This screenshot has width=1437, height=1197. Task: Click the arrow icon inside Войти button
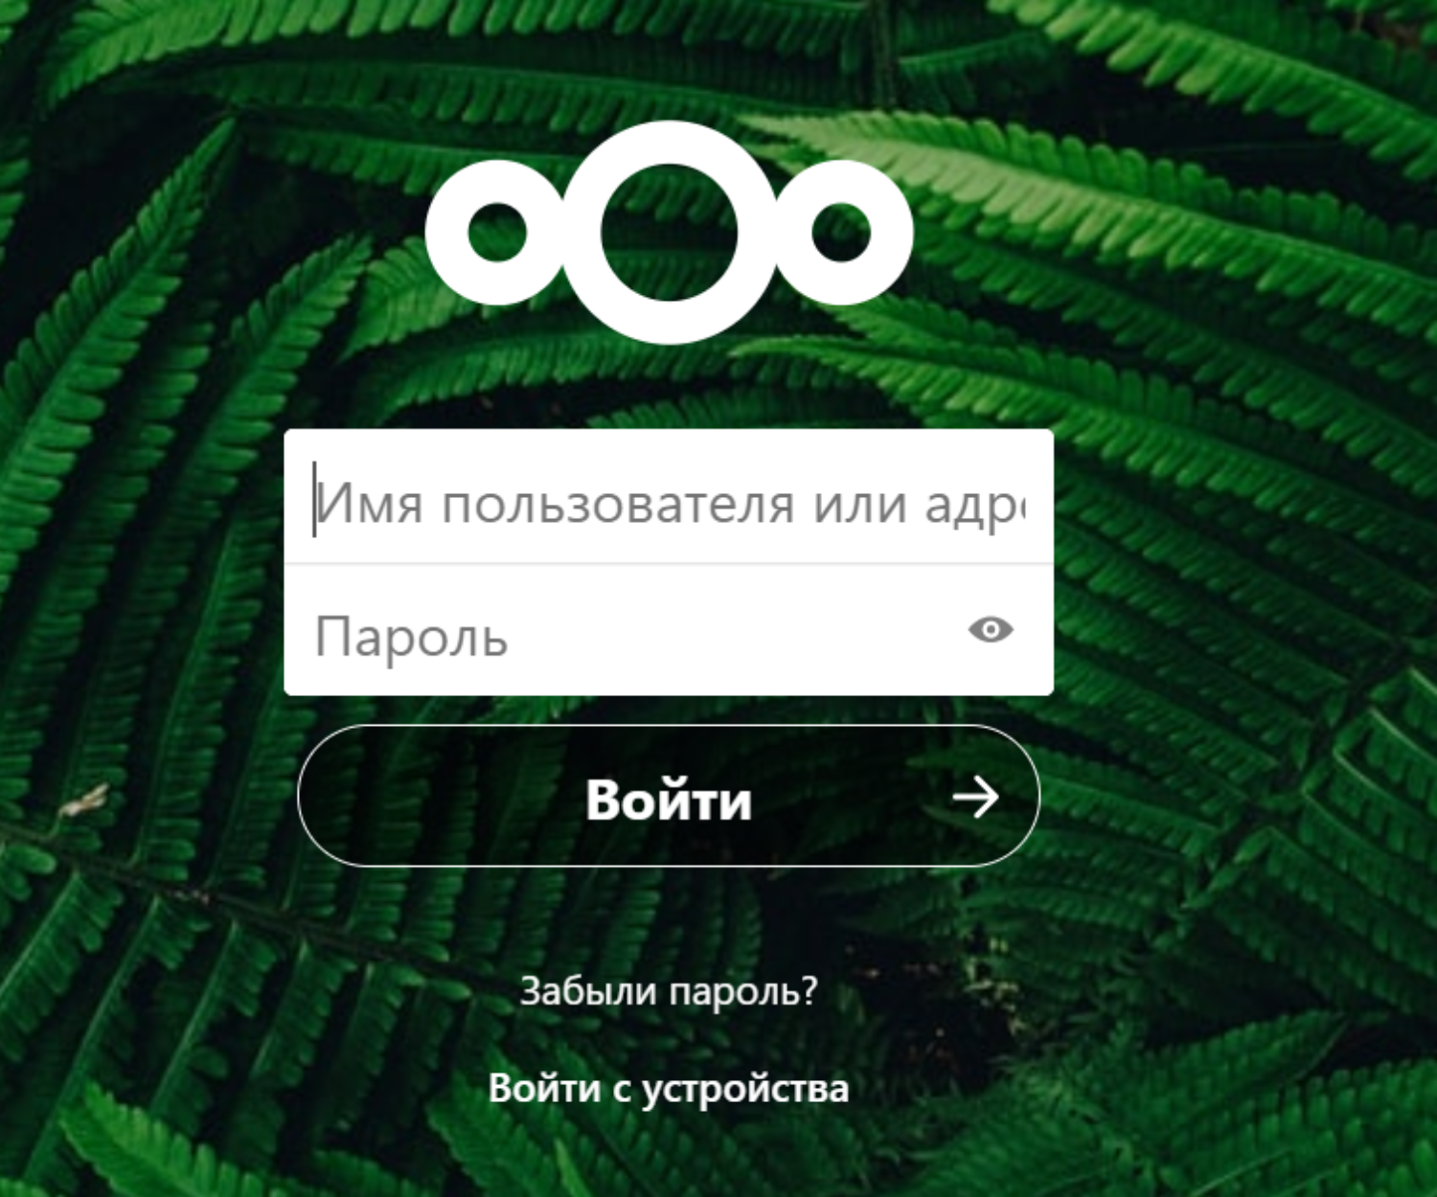[975, 797]
